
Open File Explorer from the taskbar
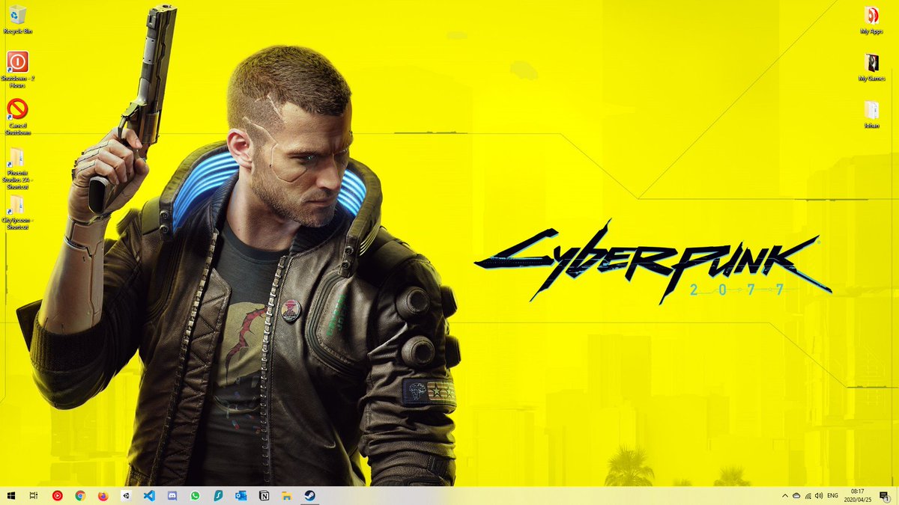click(286, 495)
